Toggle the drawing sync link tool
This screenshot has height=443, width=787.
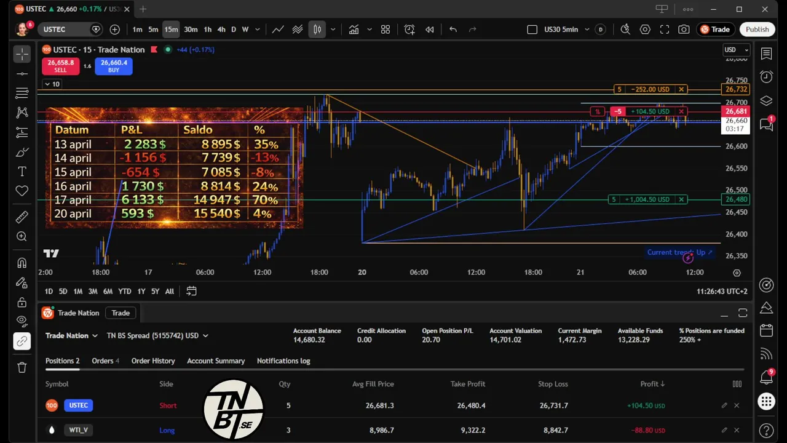(22, 341)
